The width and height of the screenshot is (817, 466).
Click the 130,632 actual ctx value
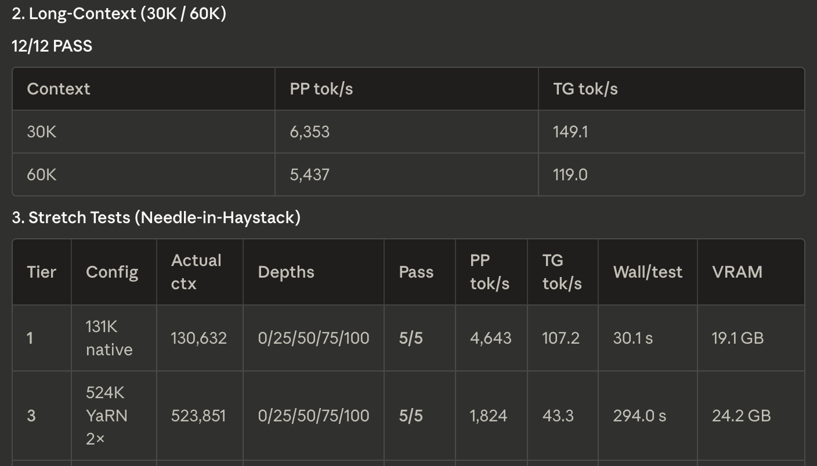[x=198, y=338]
